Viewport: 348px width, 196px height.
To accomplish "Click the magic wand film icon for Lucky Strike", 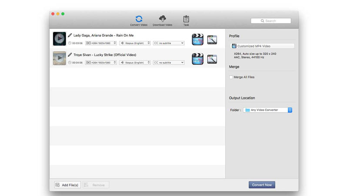I will 212,59.
